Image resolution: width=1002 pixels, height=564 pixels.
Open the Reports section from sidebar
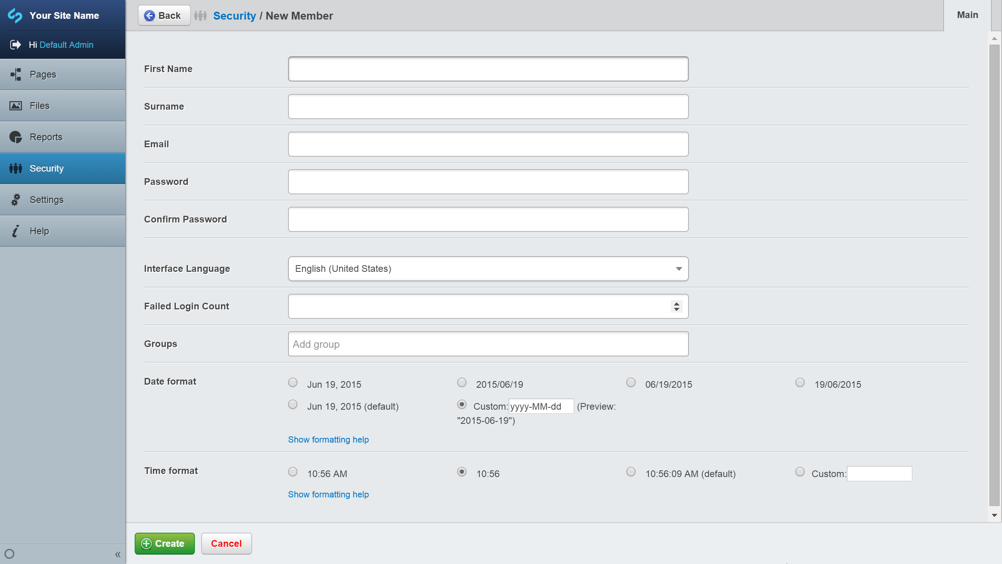coord(46,137)
